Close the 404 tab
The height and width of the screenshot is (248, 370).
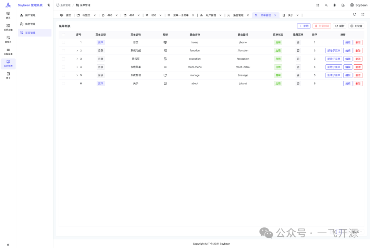pos(139,15)
